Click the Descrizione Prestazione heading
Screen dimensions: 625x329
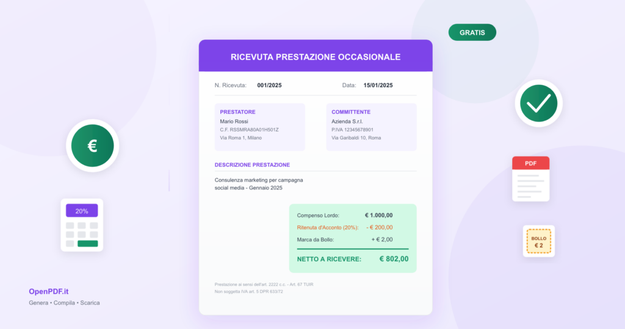252,165
